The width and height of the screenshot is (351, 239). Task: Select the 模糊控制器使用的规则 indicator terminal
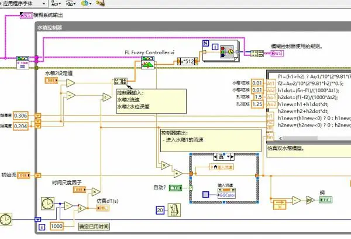tap(277, 53)
